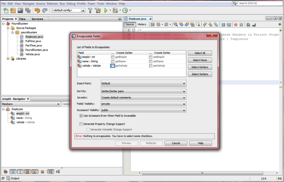This screenshot has height=182, width=284.
Task: Click the Save All toolbar icon
Action: (28, 10)
